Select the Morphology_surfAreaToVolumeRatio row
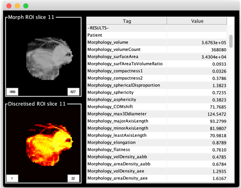 pos(157,64)
